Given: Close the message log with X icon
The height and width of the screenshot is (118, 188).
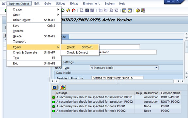Looking at the screenshot, I should 55,87.
